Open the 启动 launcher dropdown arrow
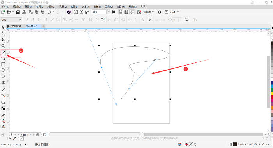 178,12
